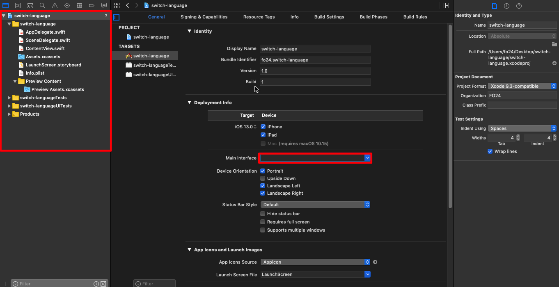Switch to Build Settings tab
This screenshot has width=559, height=287.
[x=329, y=17]
